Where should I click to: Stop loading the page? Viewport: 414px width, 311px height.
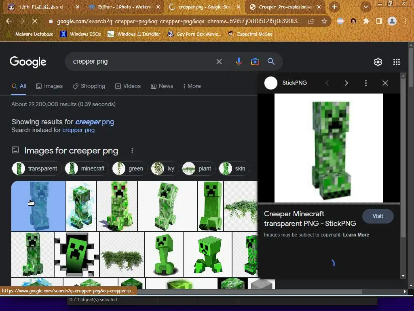(x=35, y=21)
